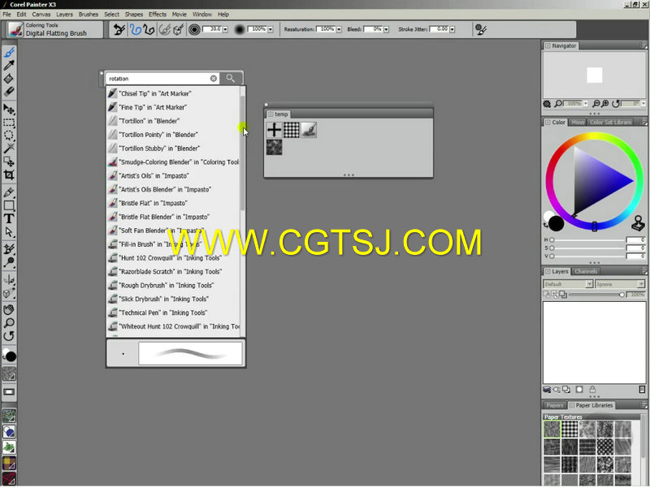Choose "Tortillon Pointy" in "Blender" result
This screenshot has width=650, height=487.
click(x=174, y=135)
